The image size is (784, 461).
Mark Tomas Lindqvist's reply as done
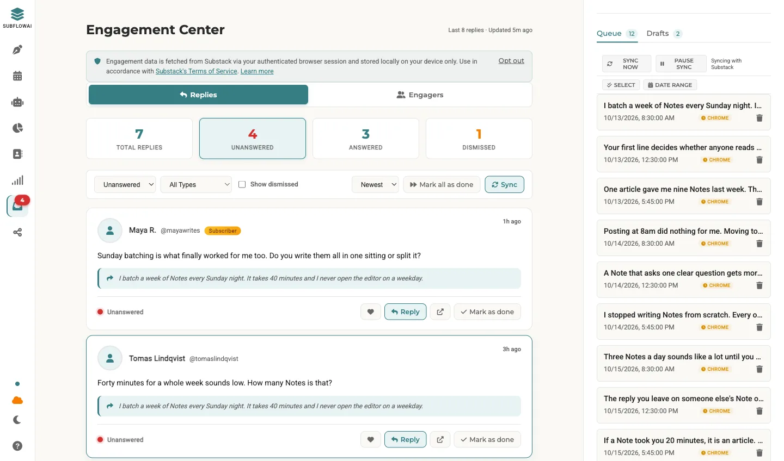pos(487,440)
